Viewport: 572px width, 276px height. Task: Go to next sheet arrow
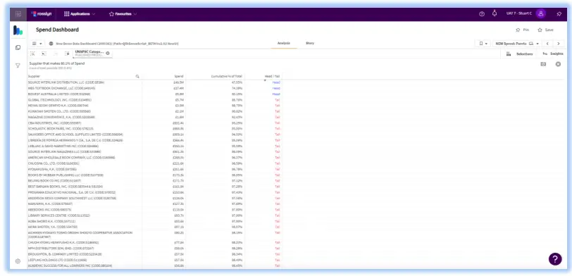pyautogui.click(x=559, y=44)
